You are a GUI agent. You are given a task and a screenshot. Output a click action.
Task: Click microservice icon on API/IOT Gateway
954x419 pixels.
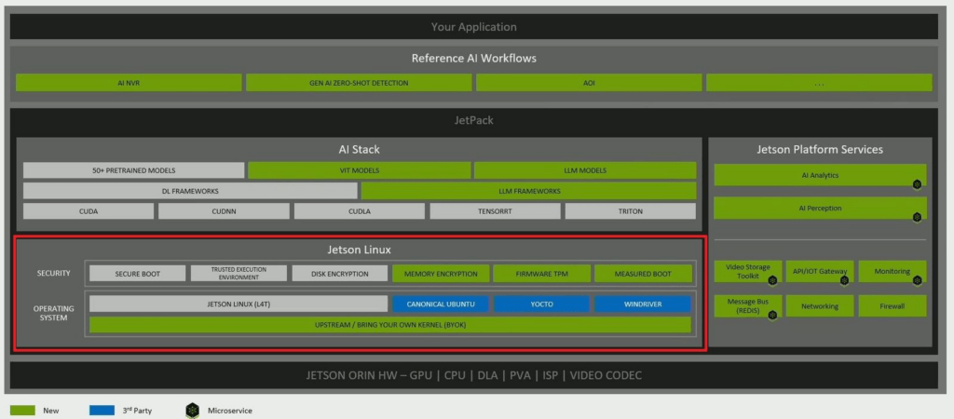pyautogui.click(x=844, y=280)
